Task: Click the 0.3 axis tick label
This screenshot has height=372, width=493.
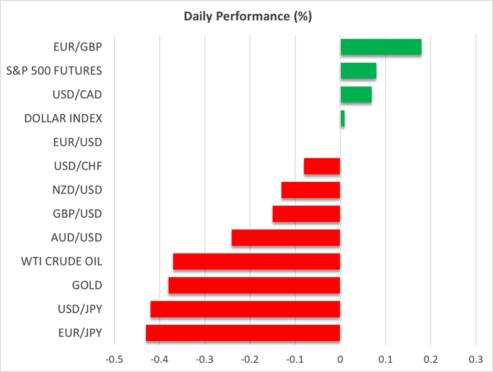Action: [x=475, y=360]
